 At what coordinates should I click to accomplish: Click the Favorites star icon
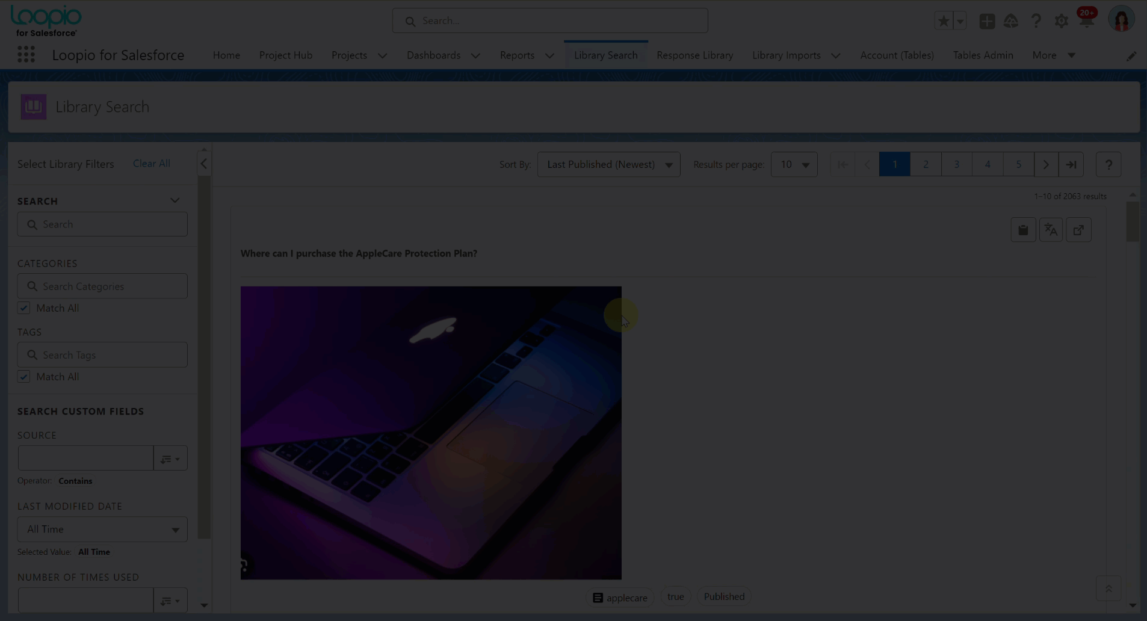click(x=944, y=21)
